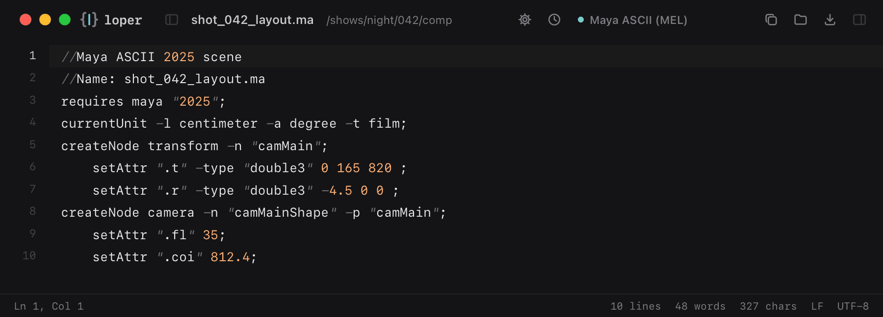Open Maya ASCII (MEL) language selector
Image resolution: width=883 pixels, height=317 pixels.
(x=633, y=20)
